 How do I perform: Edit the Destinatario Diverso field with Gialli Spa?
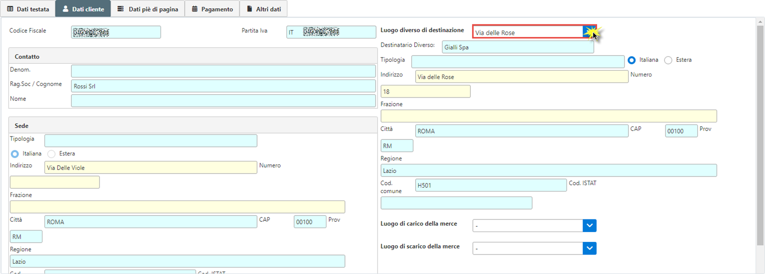[517, 47]
